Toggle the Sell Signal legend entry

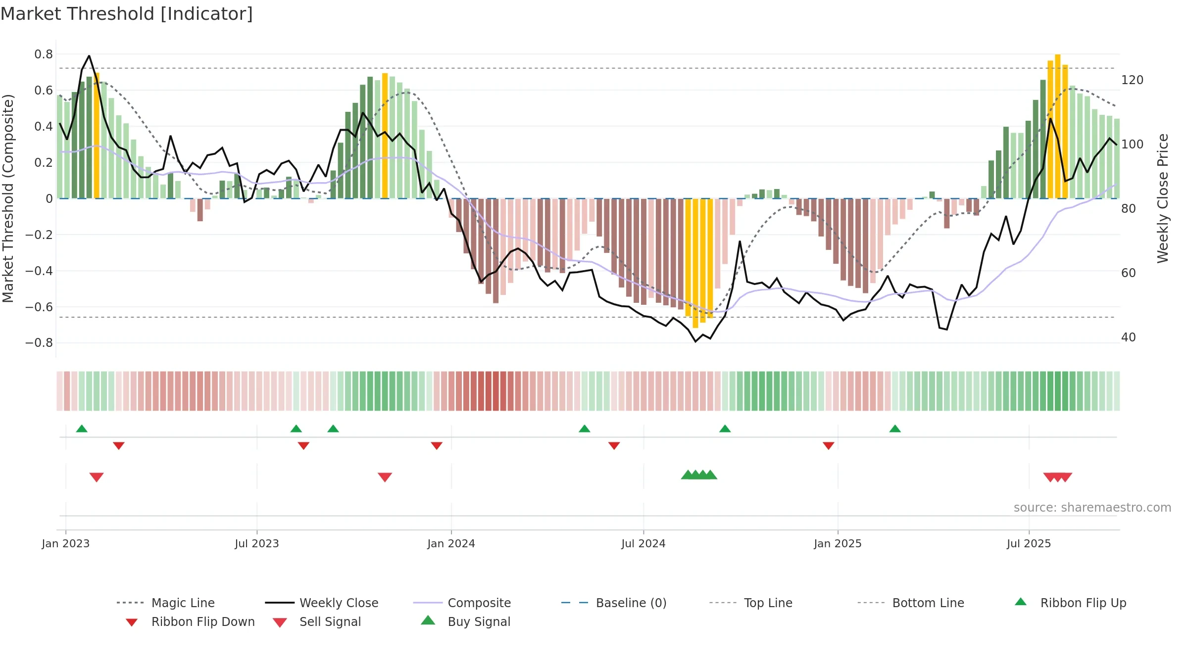pos(317,621)
